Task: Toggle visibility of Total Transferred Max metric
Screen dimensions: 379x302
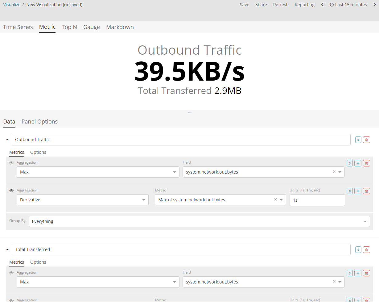Action: pyautogui.click(x=11, y=273)
